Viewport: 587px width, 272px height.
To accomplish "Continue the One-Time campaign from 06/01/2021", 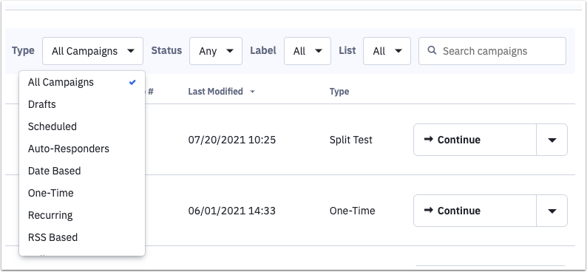I will click(475, 211).
